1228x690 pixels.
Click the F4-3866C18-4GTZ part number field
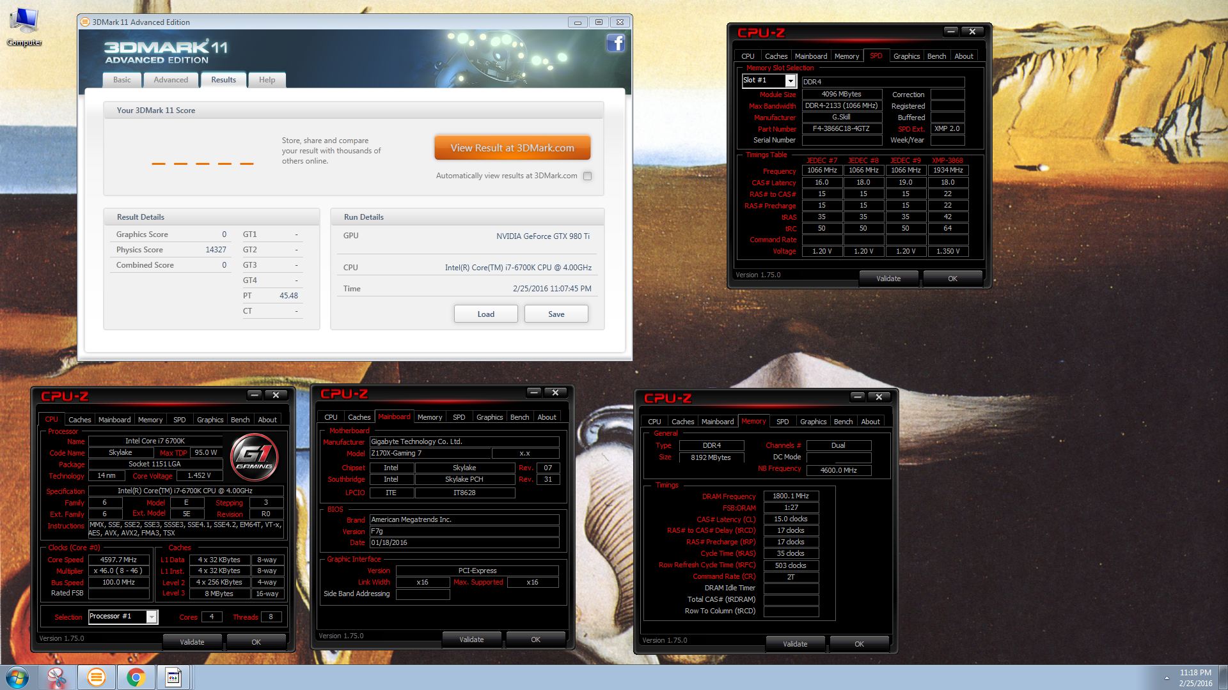pyautogui.click(x=842, y=128)
